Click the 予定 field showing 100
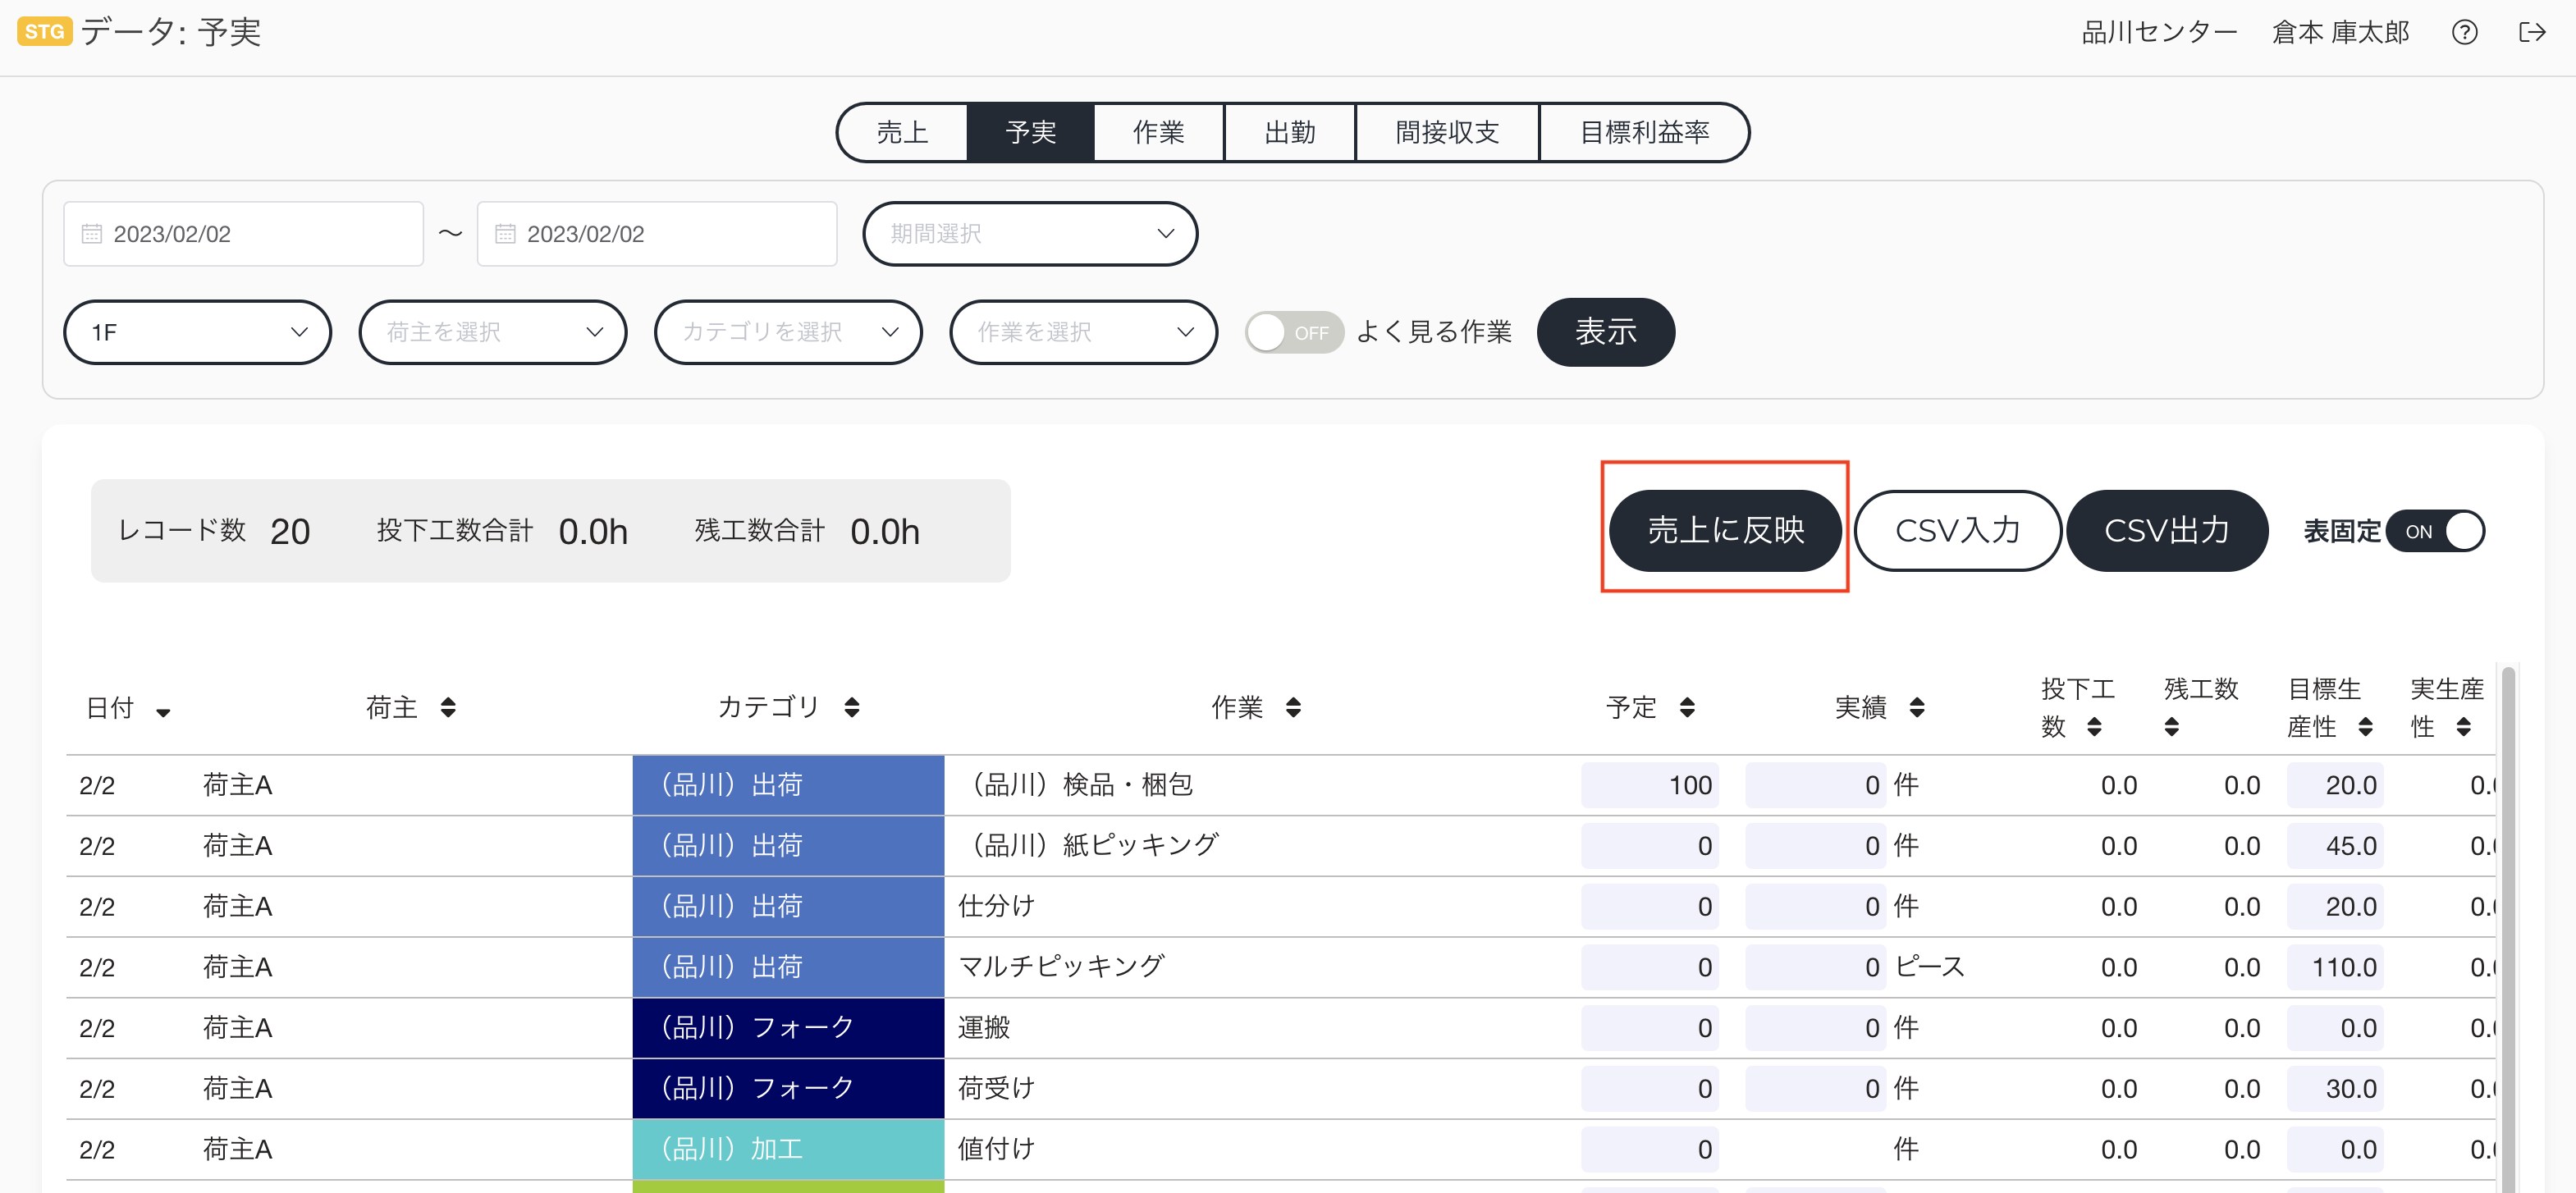The width and height of the screenshot is (2576, 1193). [1650, 785]
